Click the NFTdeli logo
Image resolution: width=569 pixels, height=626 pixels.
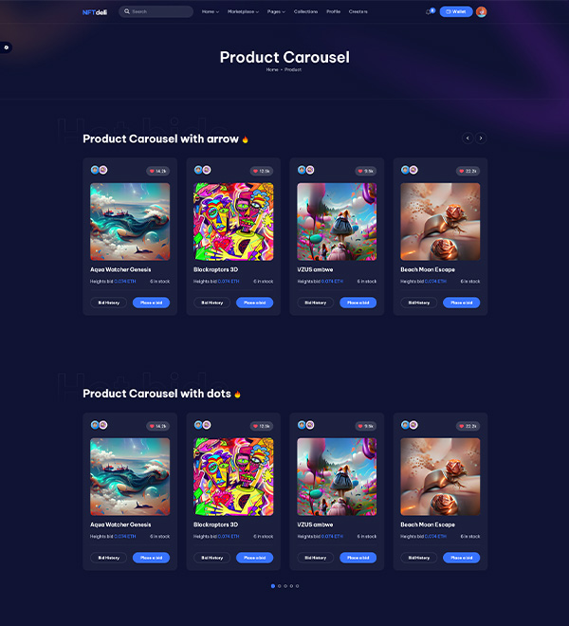point(95,12)
